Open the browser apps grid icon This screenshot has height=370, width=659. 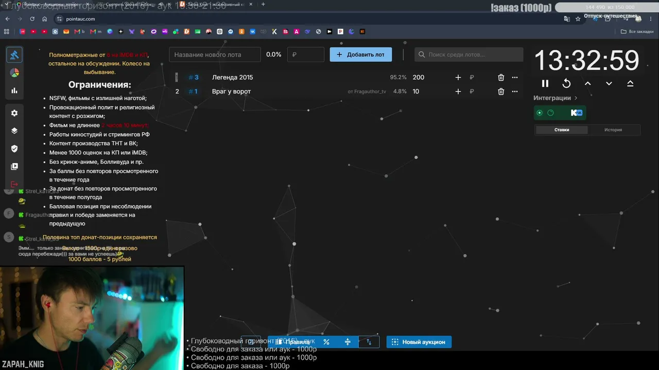(x=7, y=32)
